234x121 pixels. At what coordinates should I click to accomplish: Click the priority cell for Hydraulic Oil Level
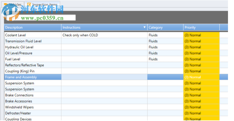(201, 47)
